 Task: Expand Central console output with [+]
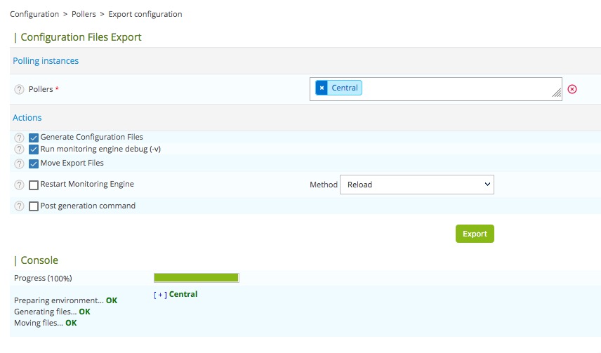(x=160, y=295)
